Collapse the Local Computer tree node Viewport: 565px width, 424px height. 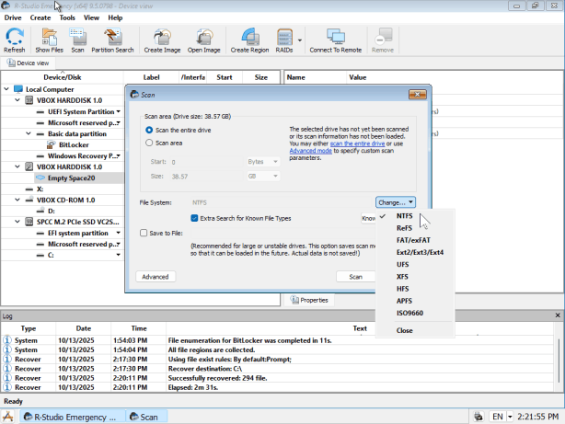click(7, 89)
